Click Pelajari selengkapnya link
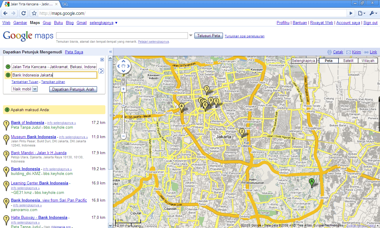This screenshot has height=228, width=380. point(153,42)
